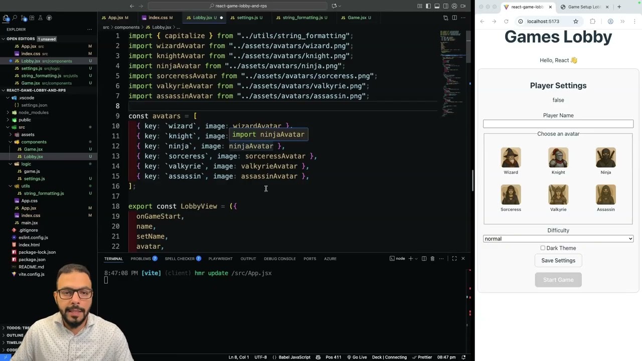Click the Prettier status bar item
Viewport: 642px width, 361px height.
point(422,357)
